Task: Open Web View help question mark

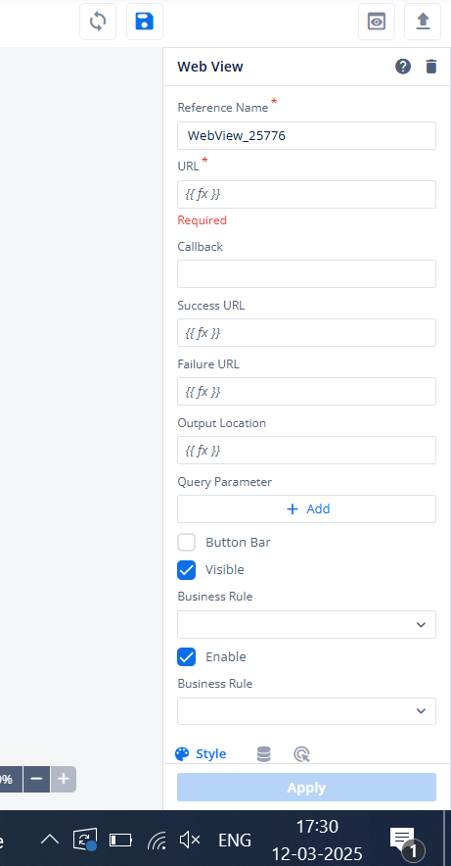Action: click(403, 67)
